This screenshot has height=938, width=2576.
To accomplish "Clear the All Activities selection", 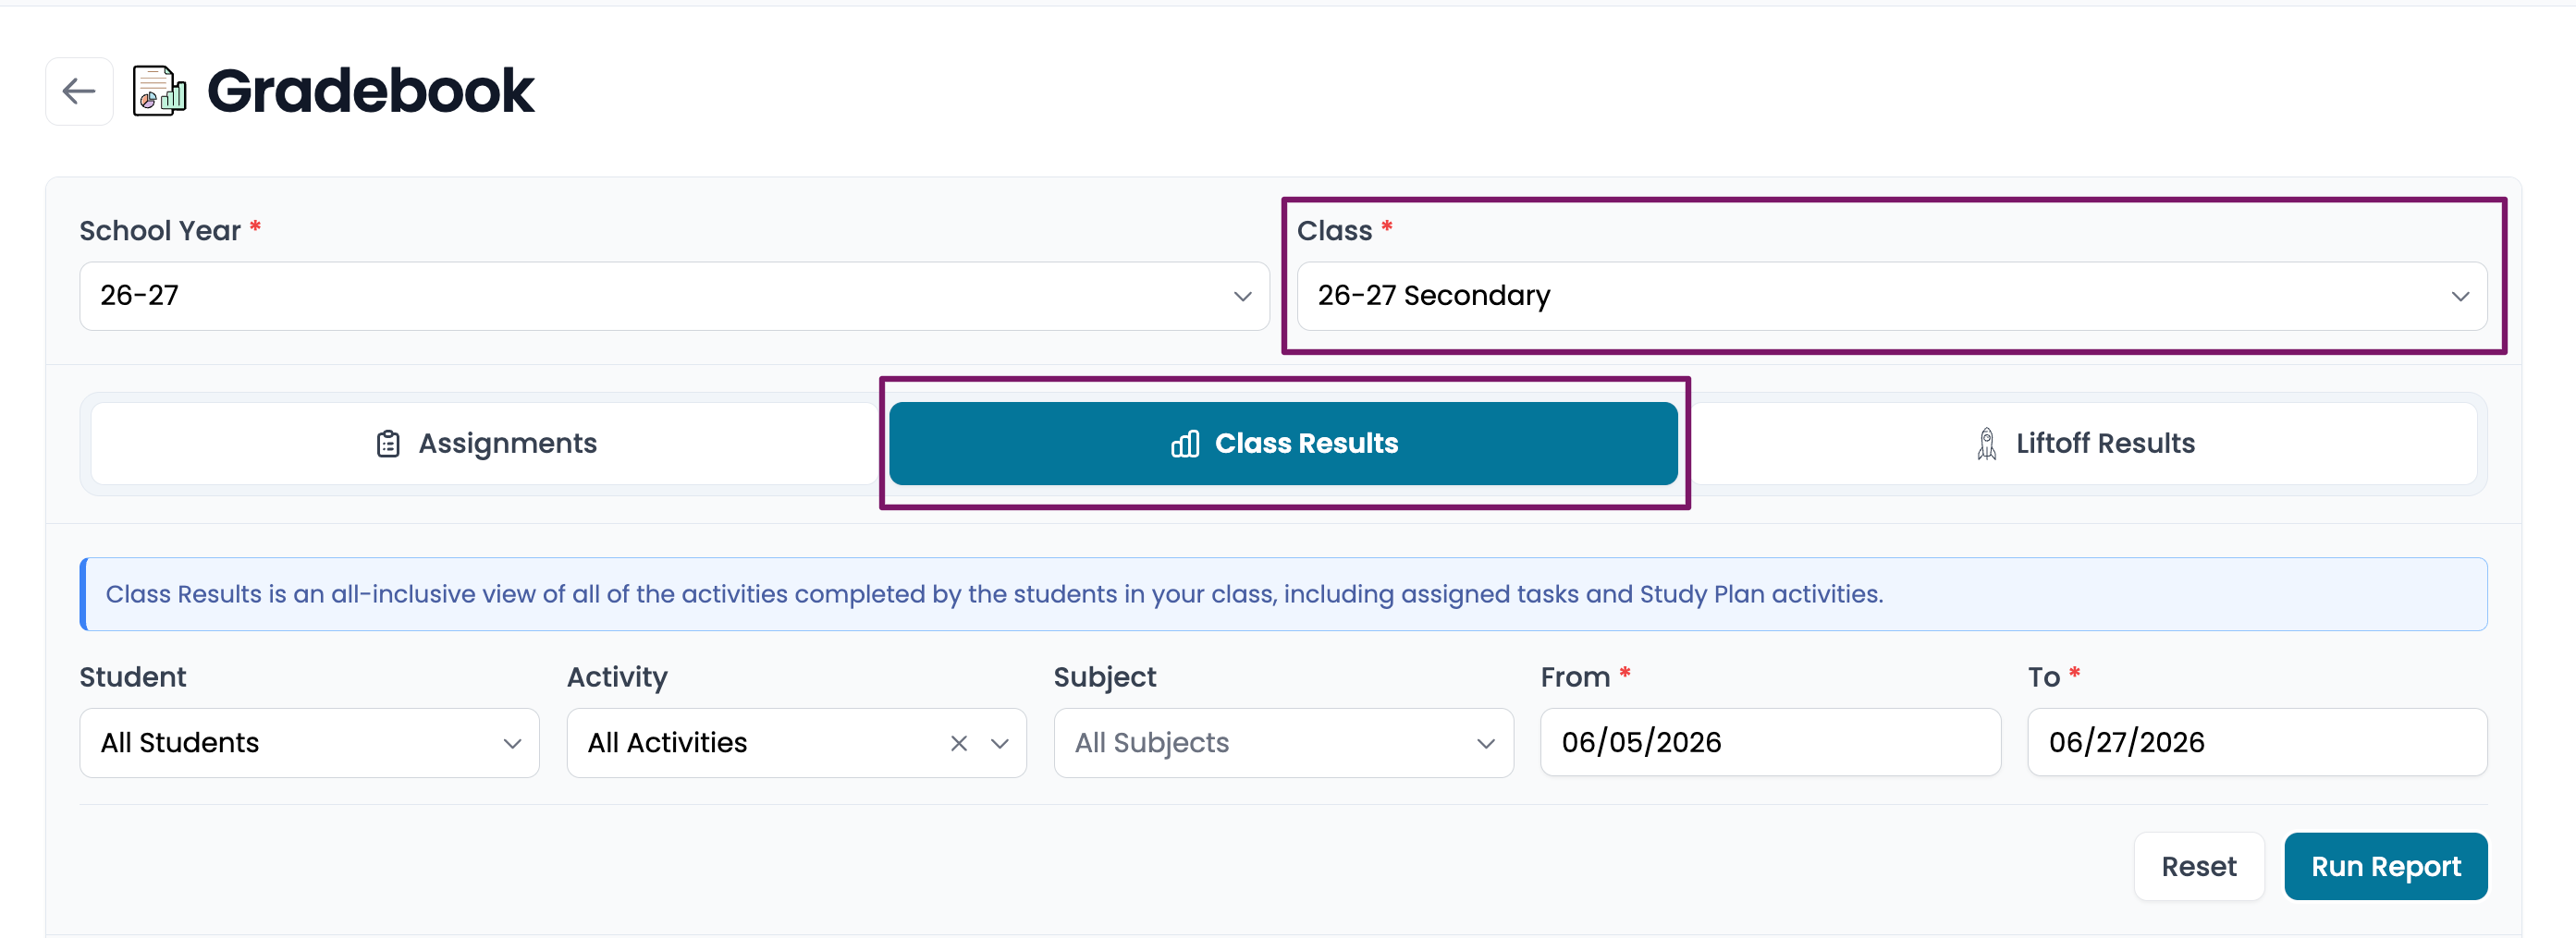I will 958,743.
